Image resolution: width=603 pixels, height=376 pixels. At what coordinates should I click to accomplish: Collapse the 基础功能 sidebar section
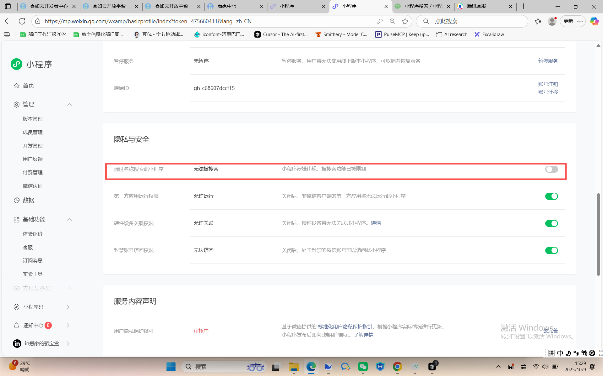69,219
